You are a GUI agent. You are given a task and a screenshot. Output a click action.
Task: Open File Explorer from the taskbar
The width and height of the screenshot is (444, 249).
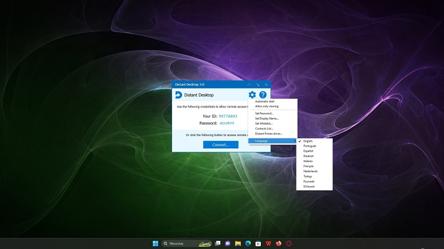238,243
